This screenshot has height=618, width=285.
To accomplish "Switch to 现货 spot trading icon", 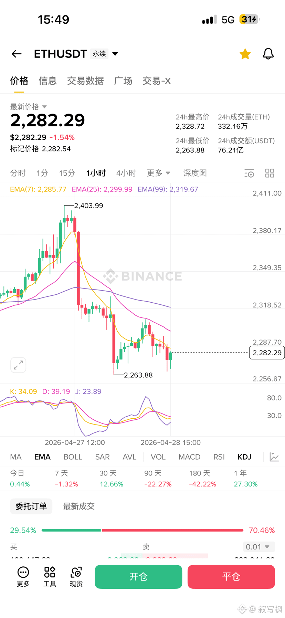I will (76, 576).
